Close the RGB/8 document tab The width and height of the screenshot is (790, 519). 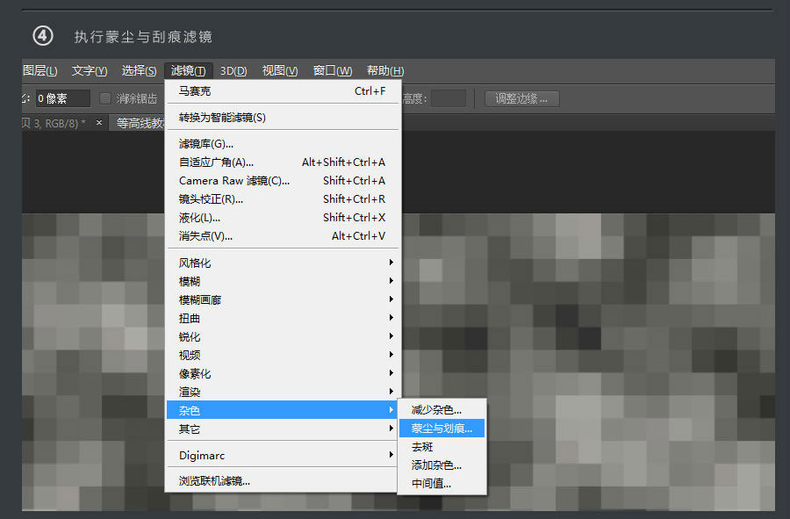[x=99, y=122]
